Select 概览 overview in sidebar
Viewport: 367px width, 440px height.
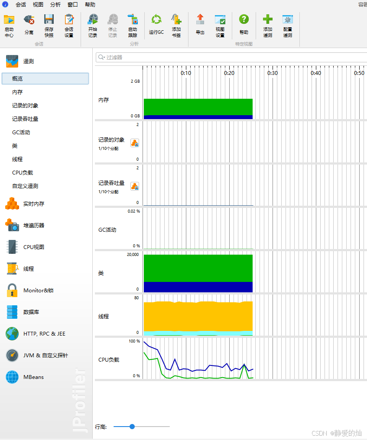(45, 78)
